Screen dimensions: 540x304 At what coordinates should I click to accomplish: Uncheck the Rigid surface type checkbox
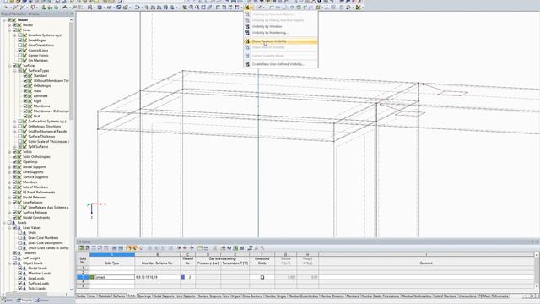click(25, 101)
